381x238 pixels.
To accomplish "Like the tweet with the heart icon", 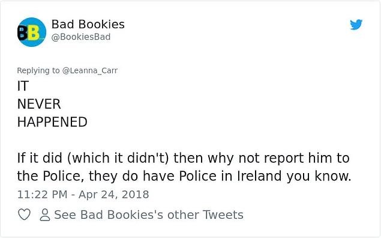I will [24, 215].
